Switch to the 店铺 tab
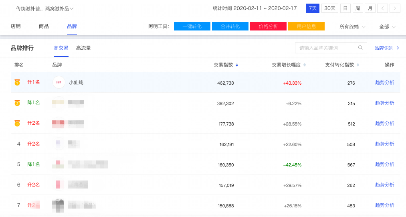 point(16,26)
